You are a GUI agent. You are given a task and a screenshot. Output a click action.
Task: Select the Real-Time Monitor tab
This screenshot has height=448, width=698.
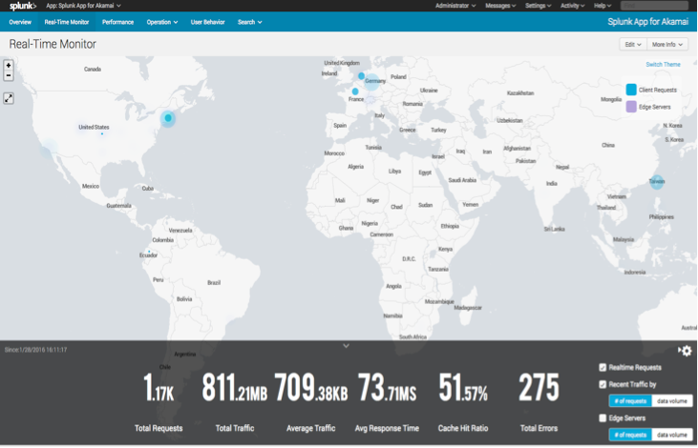[66, 22]
